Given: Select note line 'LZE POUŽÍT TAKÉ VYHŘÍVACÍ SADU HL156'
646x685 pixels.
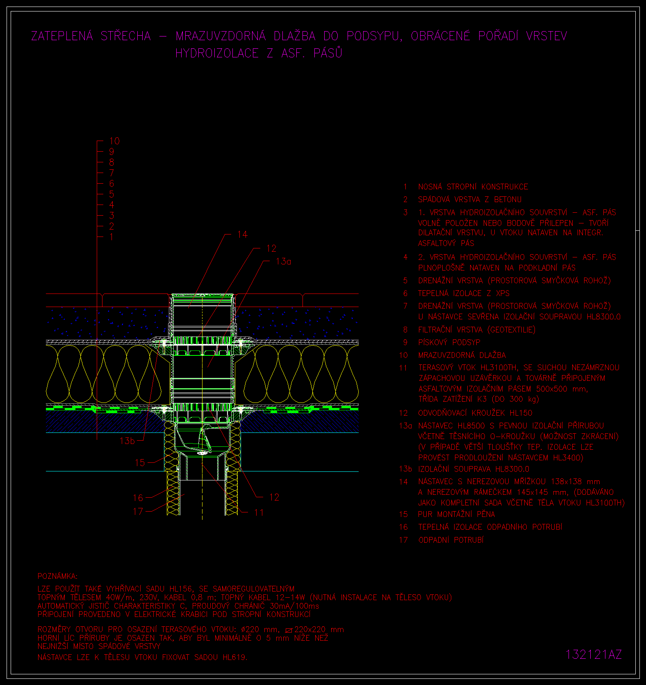Looking at the screenshot, I should pos(166,589).
